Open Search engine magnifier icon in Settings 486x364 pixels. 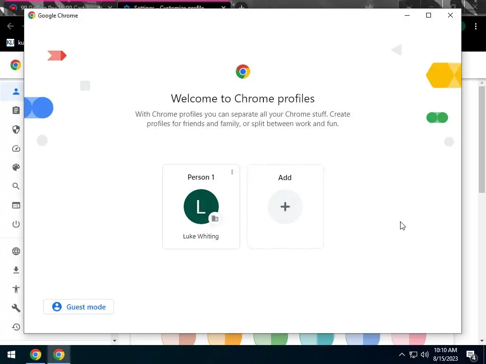pyautogui.click(x=16, y=186)
